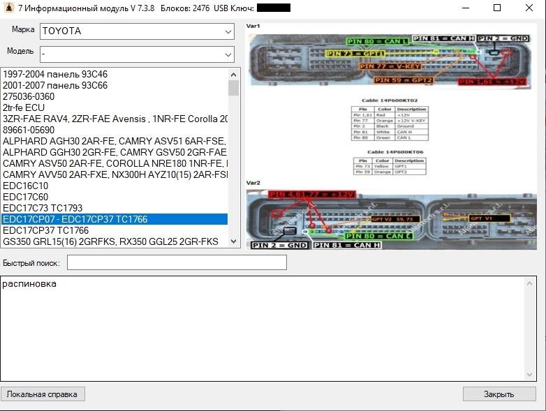Select list entry 'EDC17C60'
The height and width of the screenshot is (411, 546).
[x=115, y=197]
